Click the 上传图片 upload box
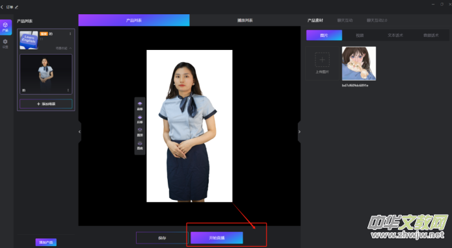452x248 pixels. click(322, 63)
